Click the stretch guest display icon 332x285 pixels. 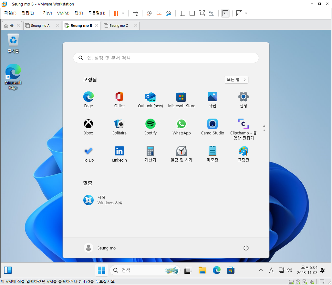pos(239,13)
